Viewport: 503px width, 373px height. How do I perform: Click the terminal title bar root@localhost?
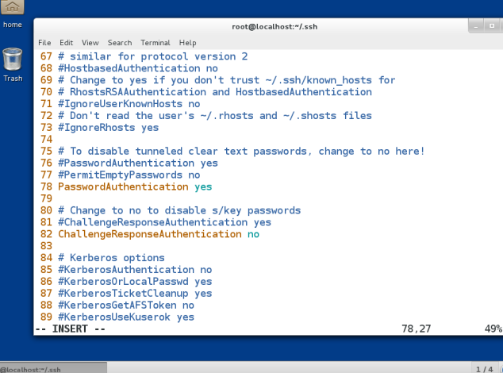[275, 27]
